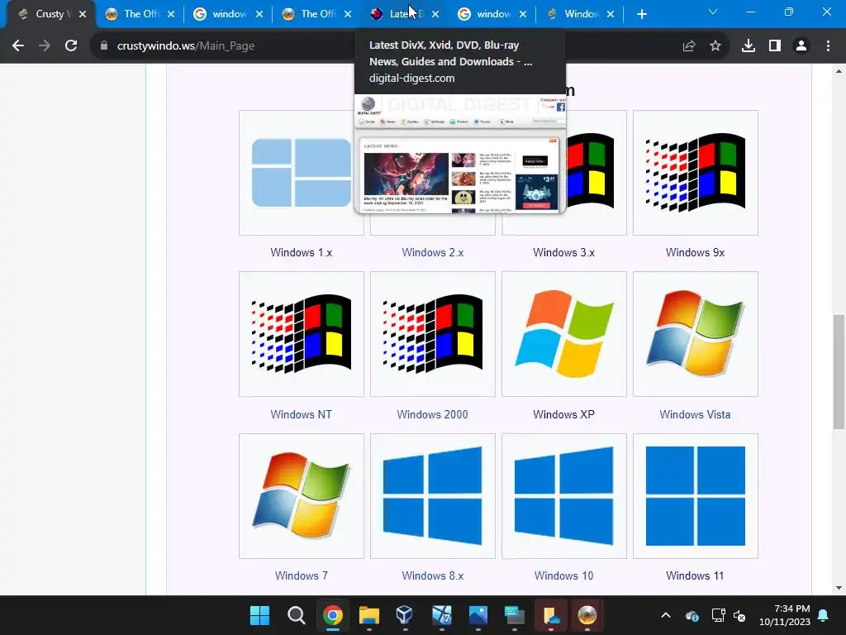
Task: Follow the Windows 2.x link
Action: [x=433, y=253]
